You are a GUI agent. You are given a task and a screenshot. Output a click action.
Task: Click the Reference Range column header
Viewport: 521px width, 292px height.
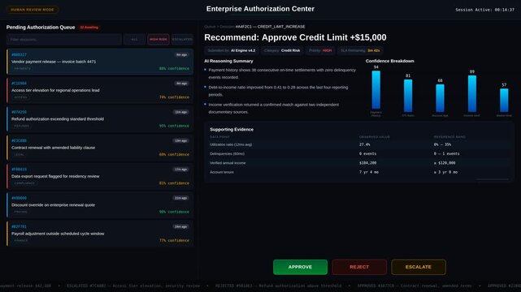(x=449, y=137)
